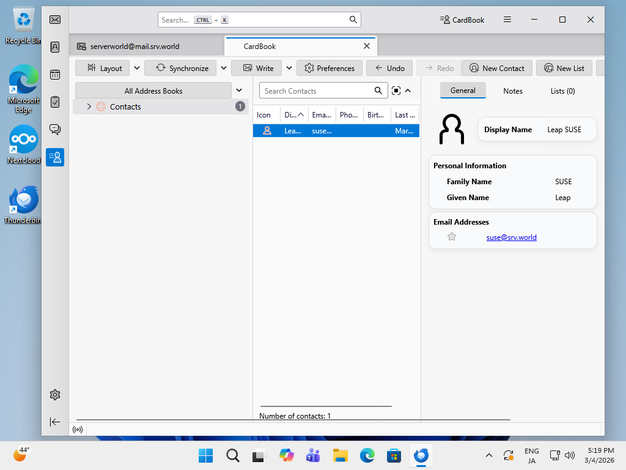
Task: Open Copilot from taskbar
Action: click(x=286, y=455)
